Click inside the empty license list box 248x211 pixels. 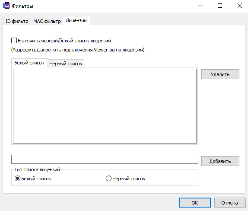pos(105,106)
